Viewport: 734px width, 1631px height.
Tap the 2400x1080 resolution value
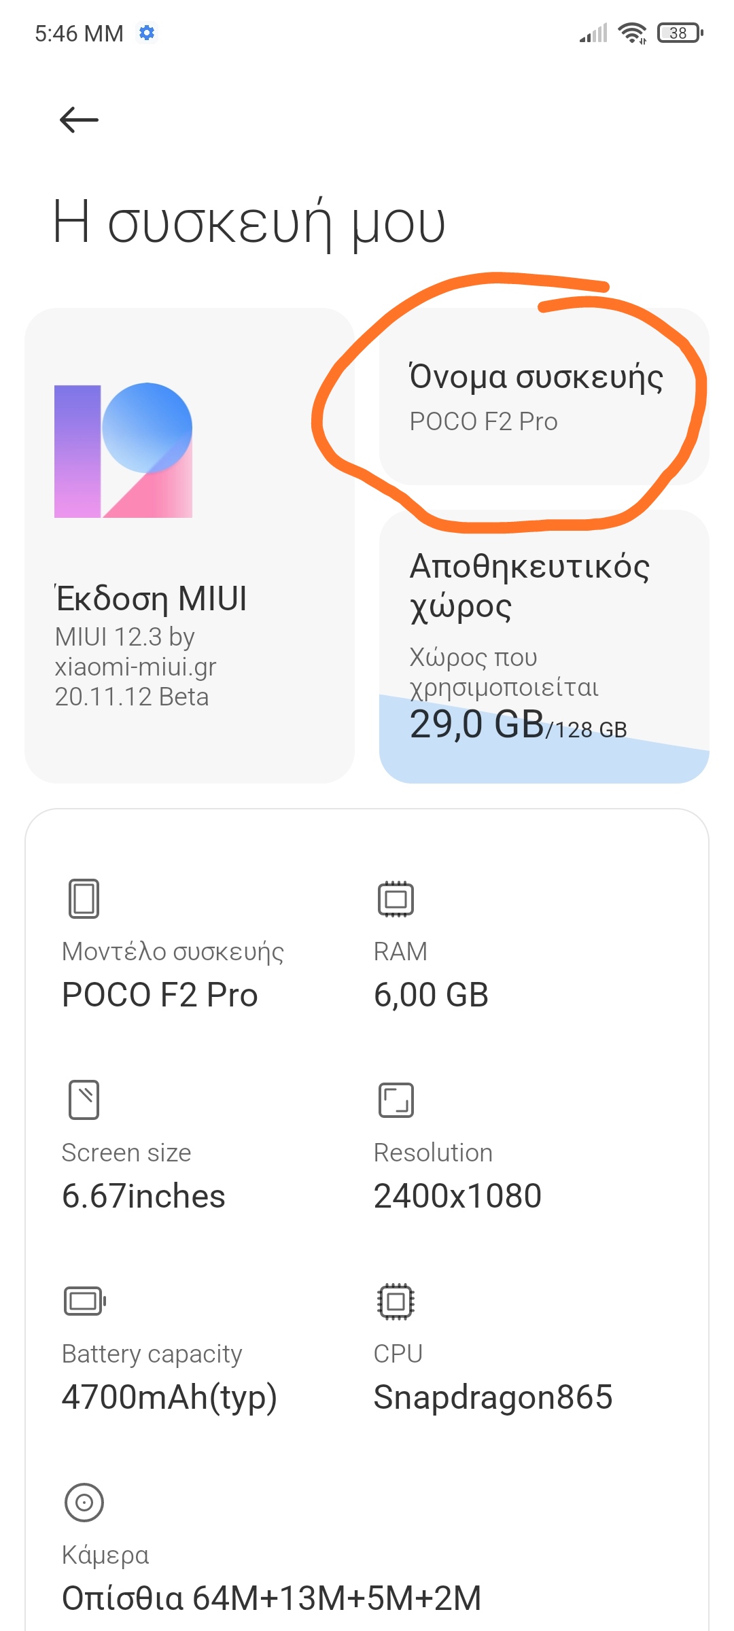[x=457, y=1196]
